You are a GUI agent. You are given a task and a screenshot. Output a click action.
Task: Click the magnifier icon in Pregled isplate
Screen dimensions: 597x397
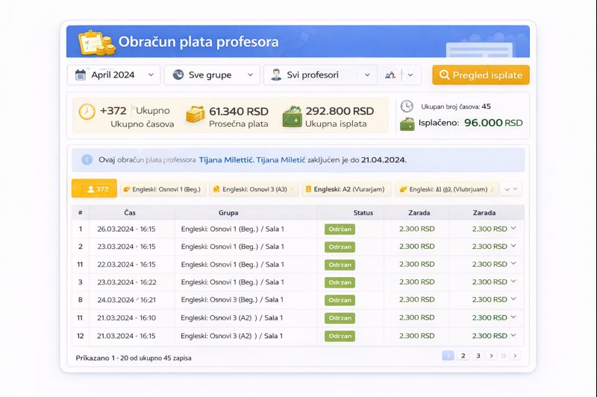click(444, 74)
